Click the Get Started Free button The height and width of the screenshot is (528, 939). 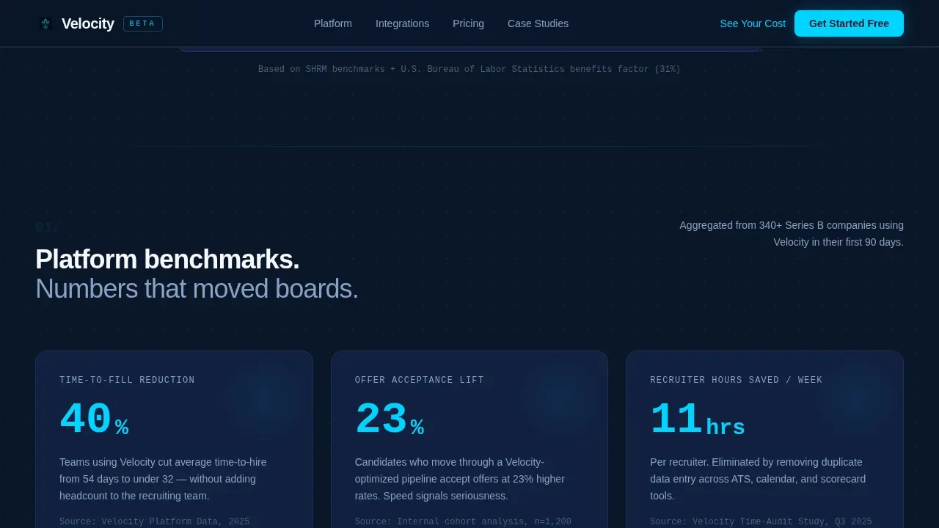pyautogui.click(x=849, y=23)
